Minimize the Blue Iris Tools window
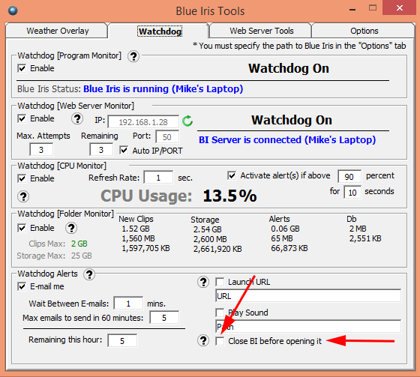This screenshot has height=377, width=420. click(x=352, y=10)
